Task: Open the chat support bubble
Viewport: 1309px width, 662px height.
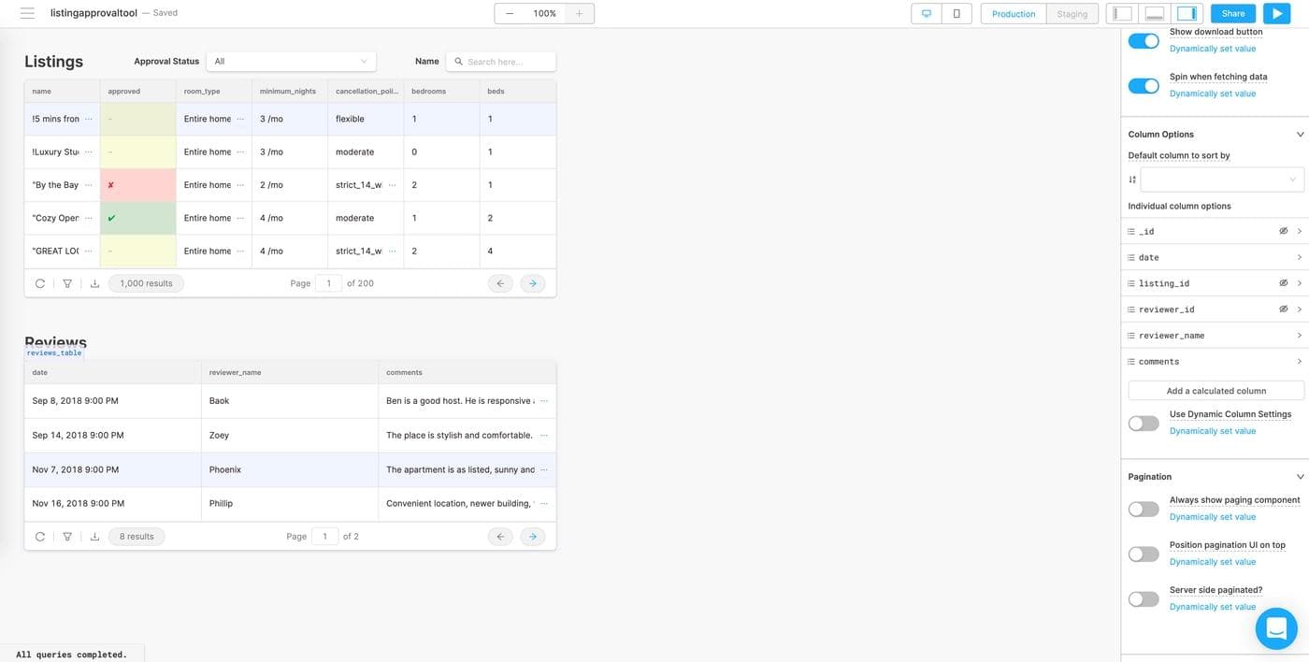Action: (x=1276, y=629)
